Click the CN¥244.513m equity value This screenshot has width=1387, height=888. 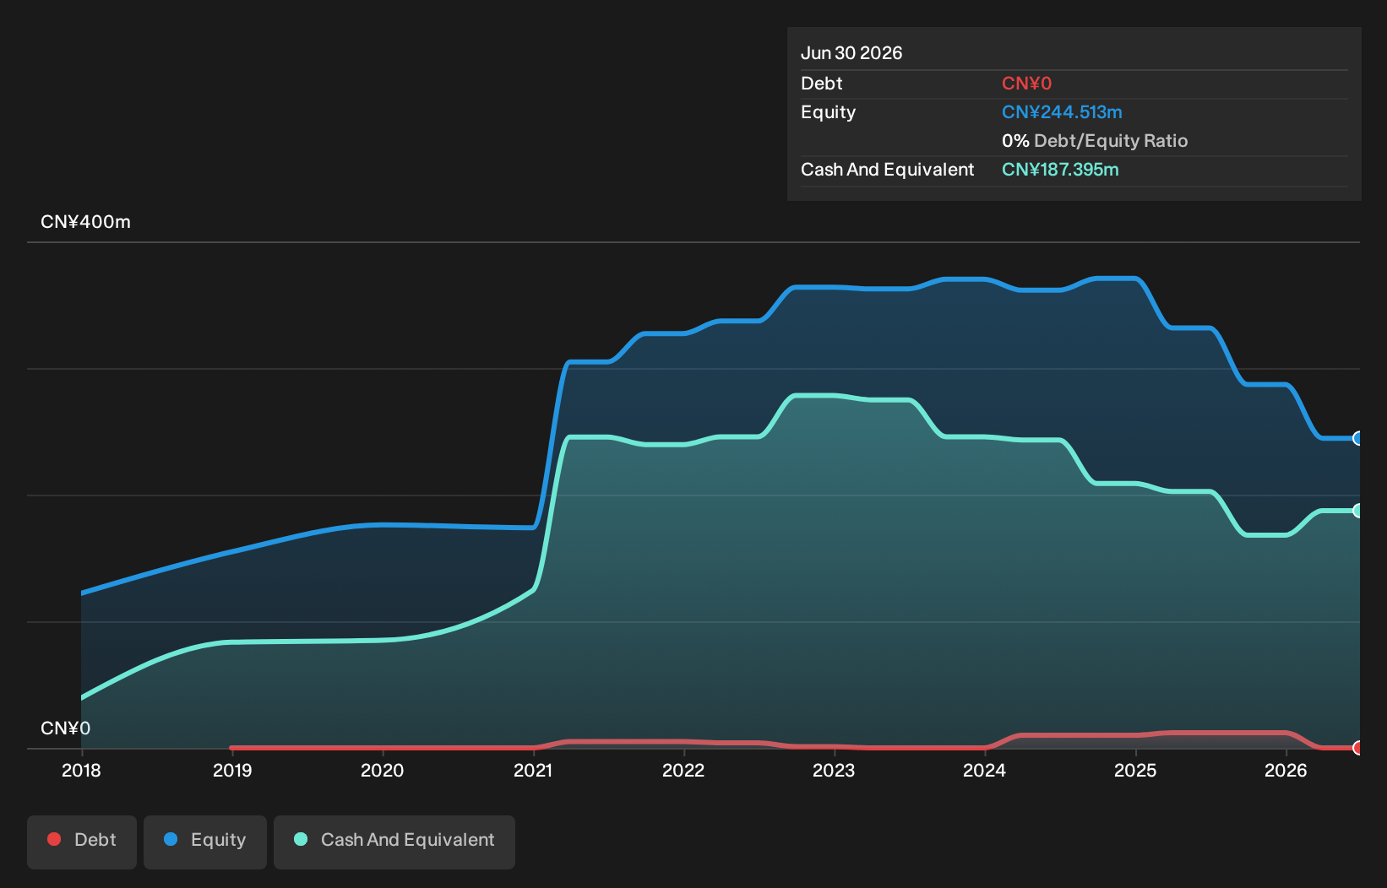tap(1062, 112)
